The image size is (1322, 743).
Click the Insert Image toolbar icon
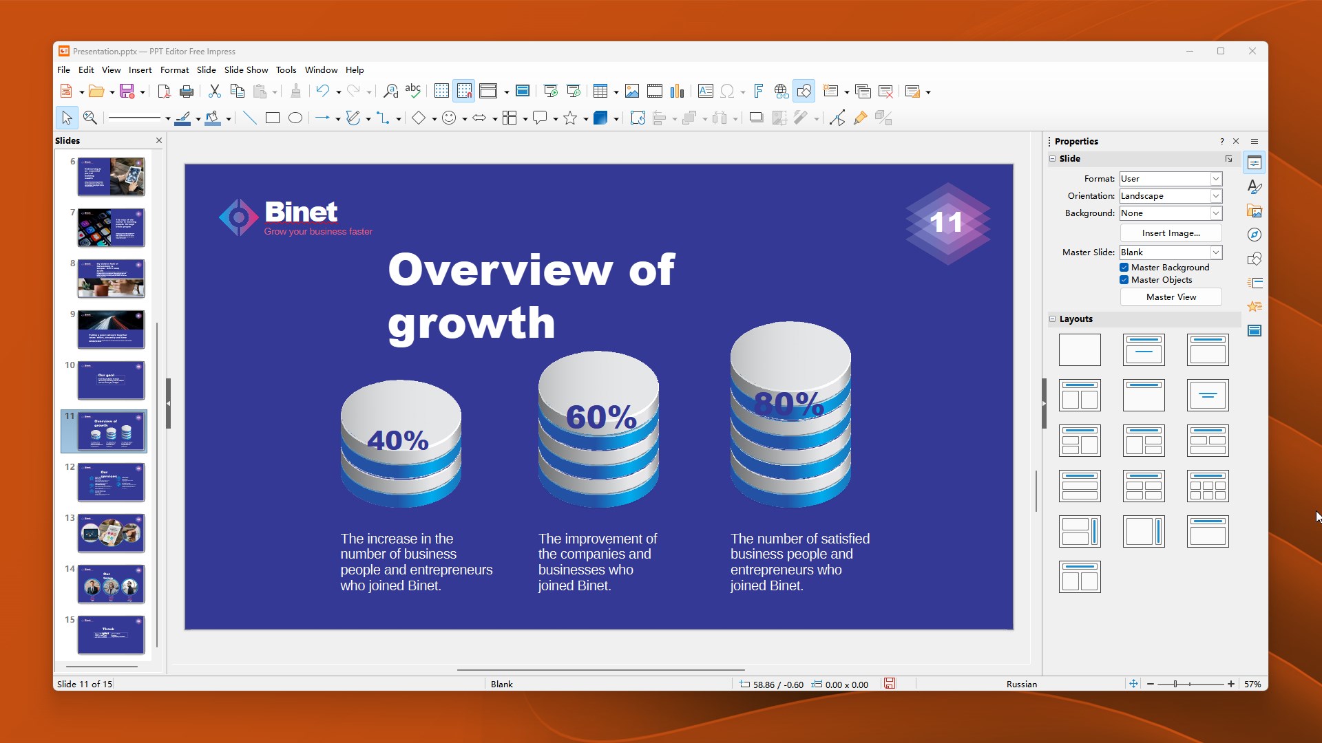[x=631, y=91]
